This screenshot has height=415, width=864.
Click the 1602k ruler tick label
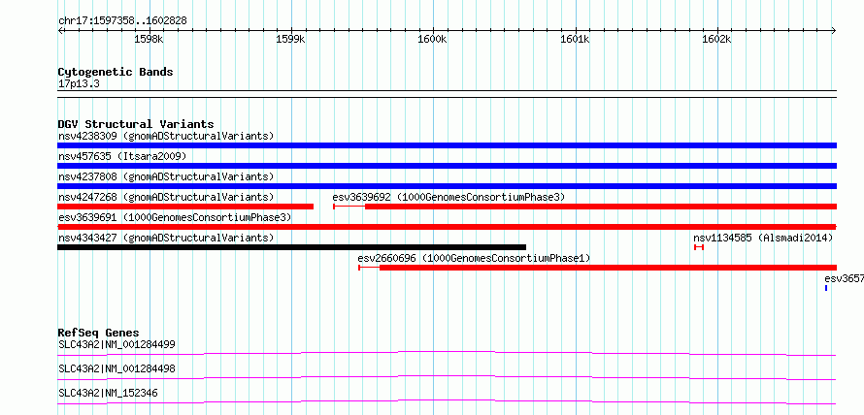click(x=717, y=39)
